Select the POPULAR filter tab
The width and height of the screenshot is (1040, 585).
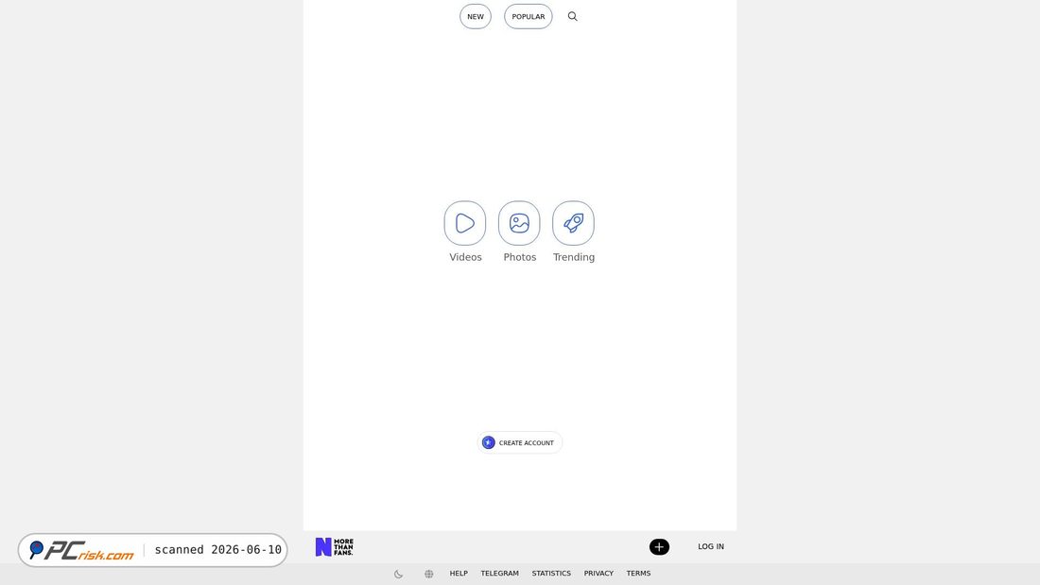[x=528, y=17]
